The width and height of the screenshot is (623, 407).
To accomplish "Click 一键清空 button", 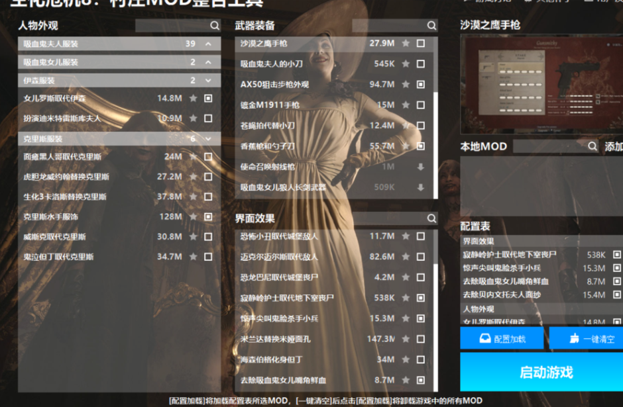I will [x=586, y=338].
